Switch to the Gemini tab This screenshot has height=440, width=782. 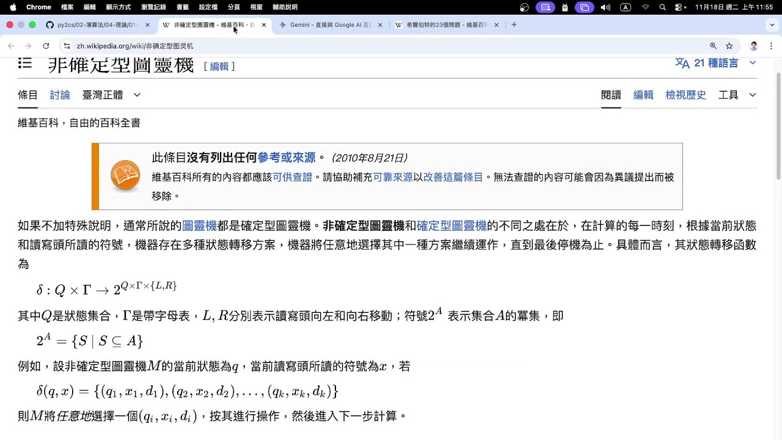[x=330, y=25]
